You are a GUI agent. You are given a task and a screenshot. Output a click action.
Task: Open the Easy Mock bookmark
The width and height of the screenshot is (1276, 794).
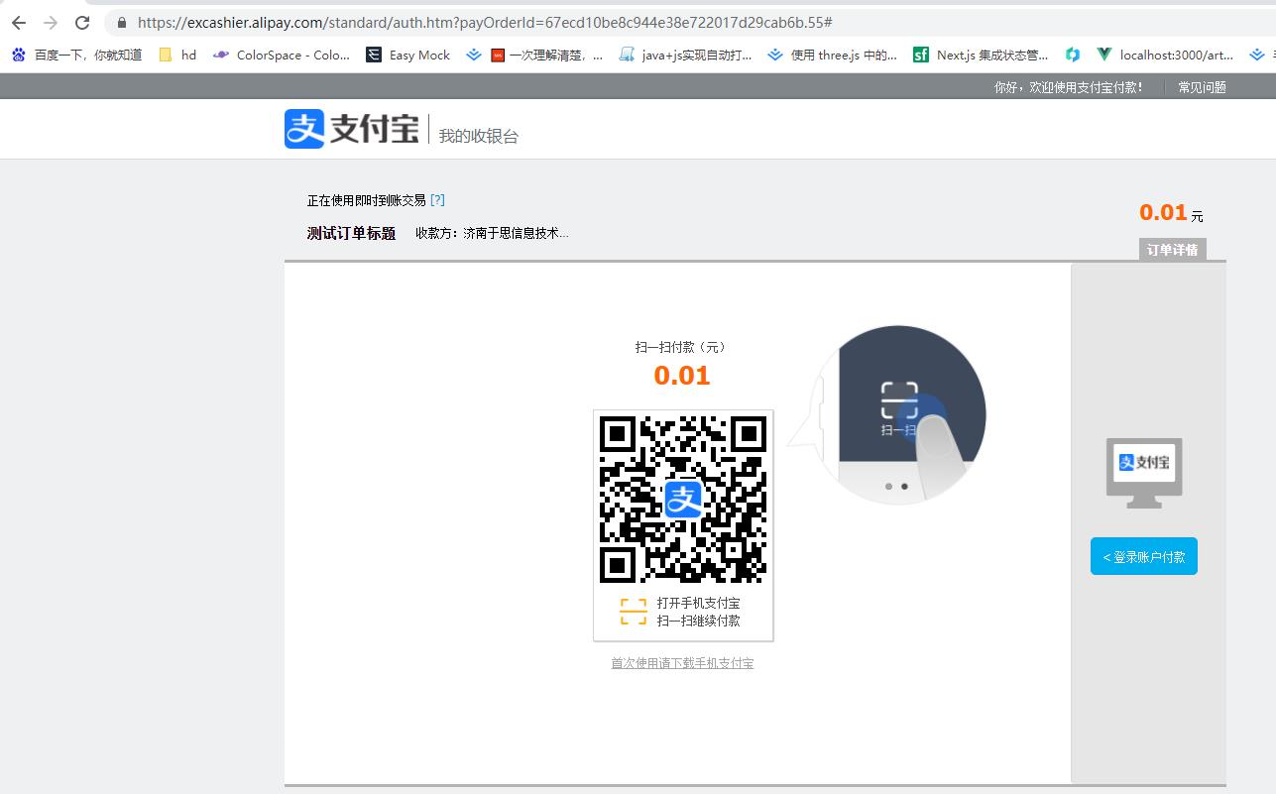408,56
